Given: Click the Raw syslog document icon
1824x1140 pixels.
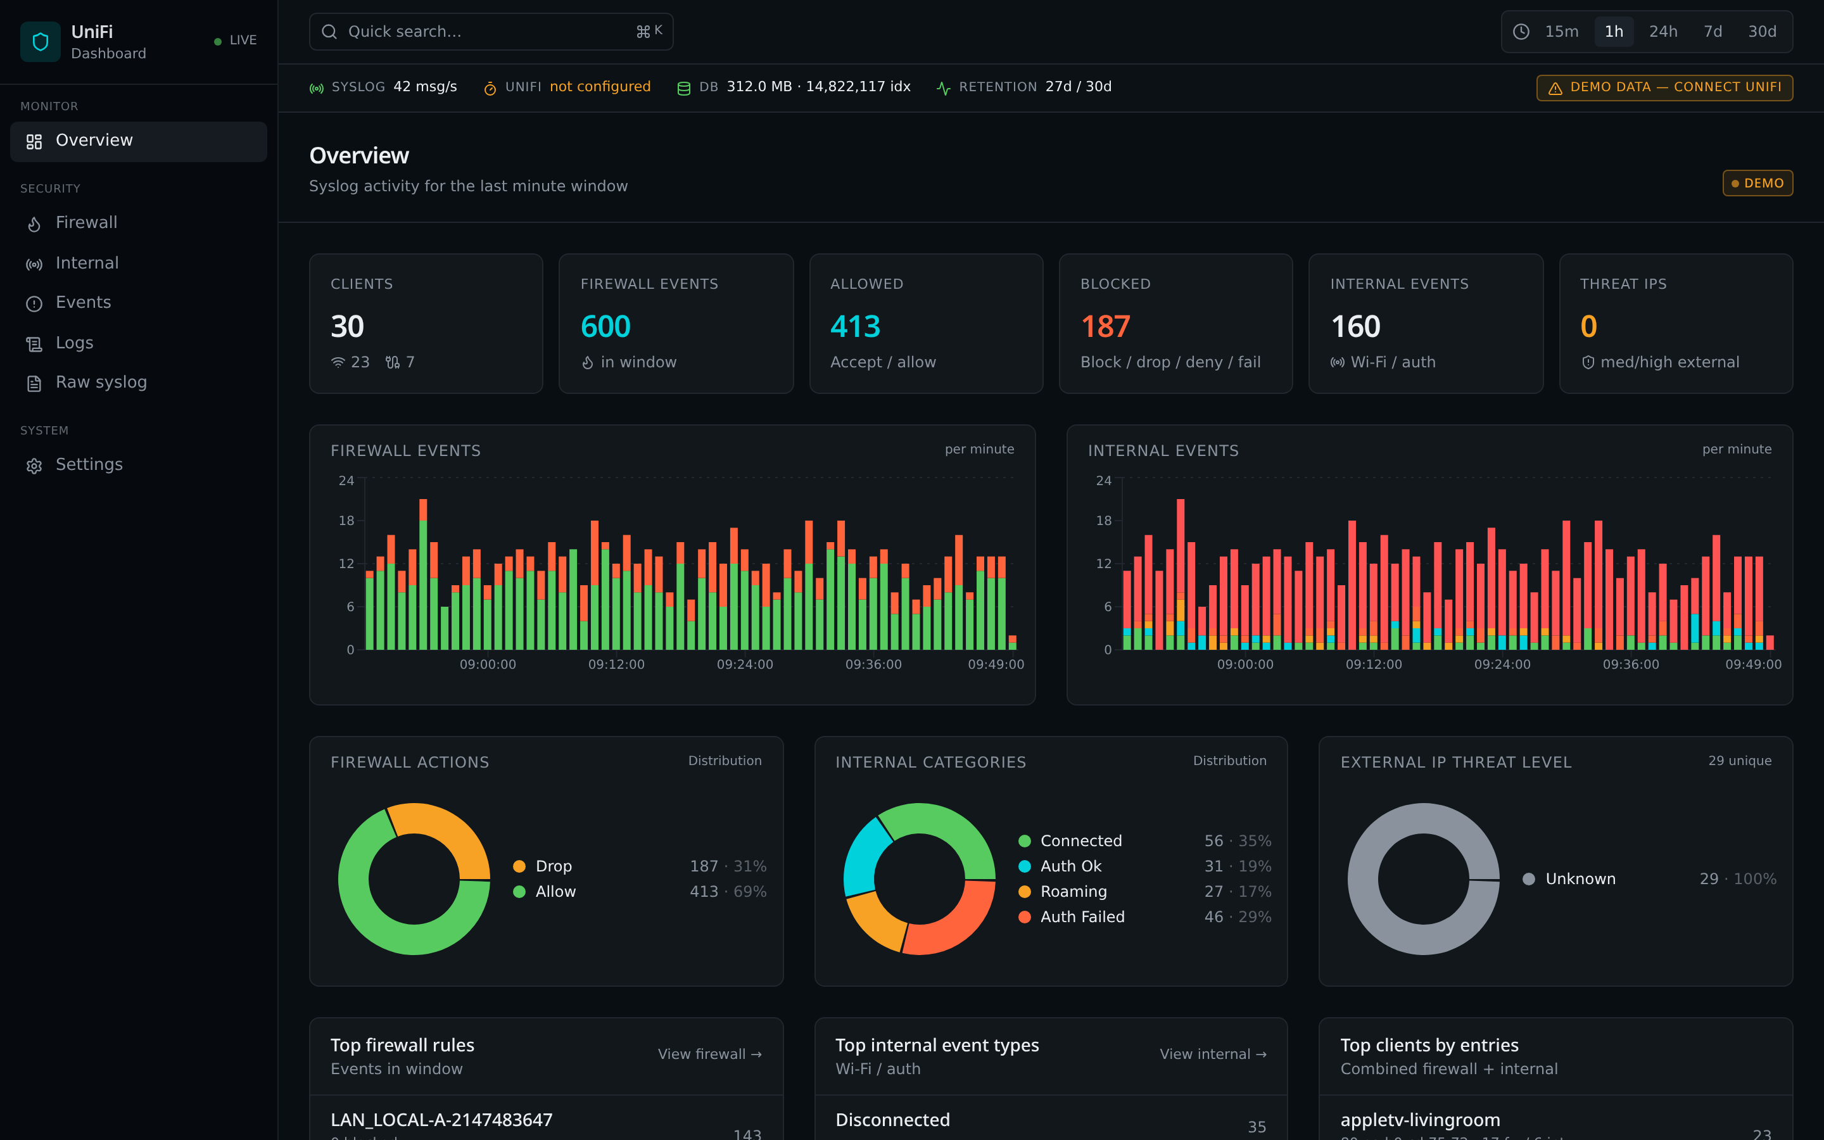Looking at the screenshot, I should coord(34,384).
